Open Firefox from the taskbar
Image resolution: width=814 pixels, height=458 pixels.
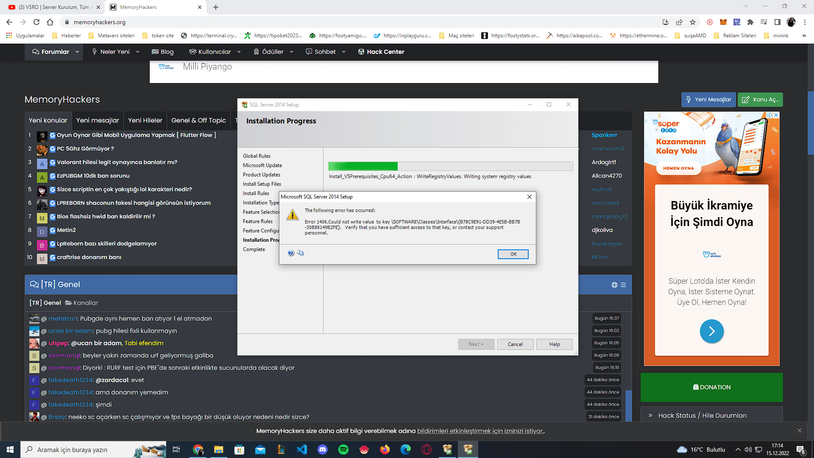coord(385,450)
